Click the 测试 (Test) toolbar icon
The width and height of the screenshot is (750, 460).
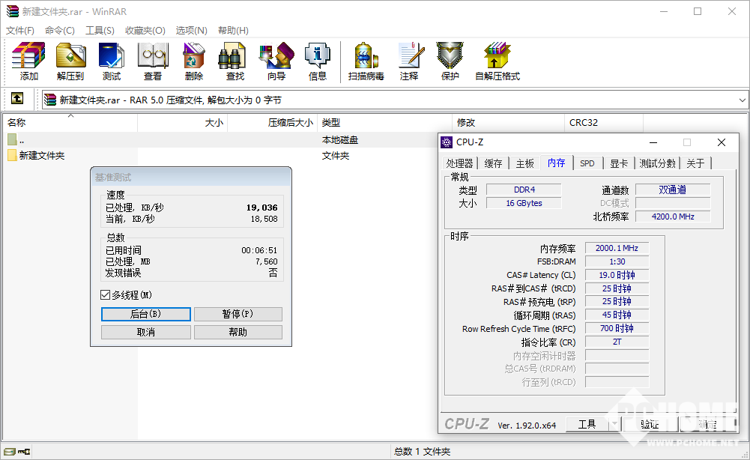coord(112,61)
